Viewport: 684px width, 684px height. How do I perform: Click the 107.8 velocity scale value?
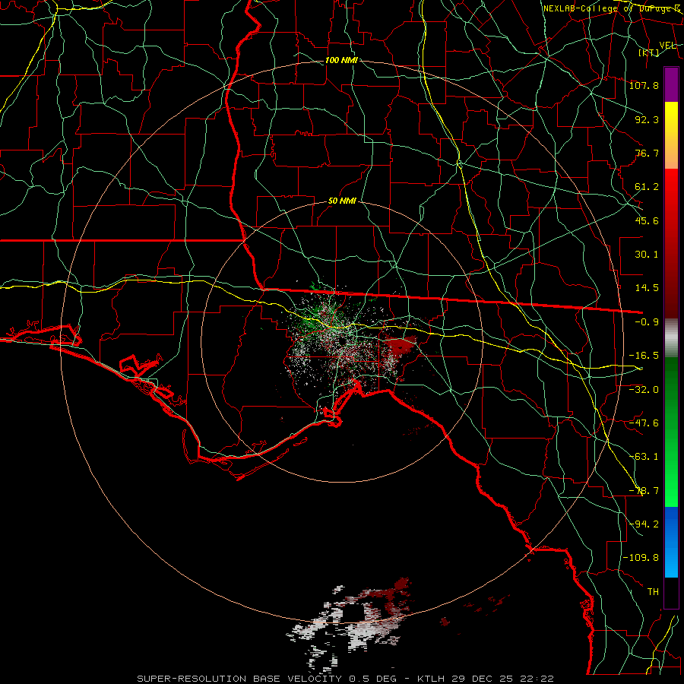[644, 85]
